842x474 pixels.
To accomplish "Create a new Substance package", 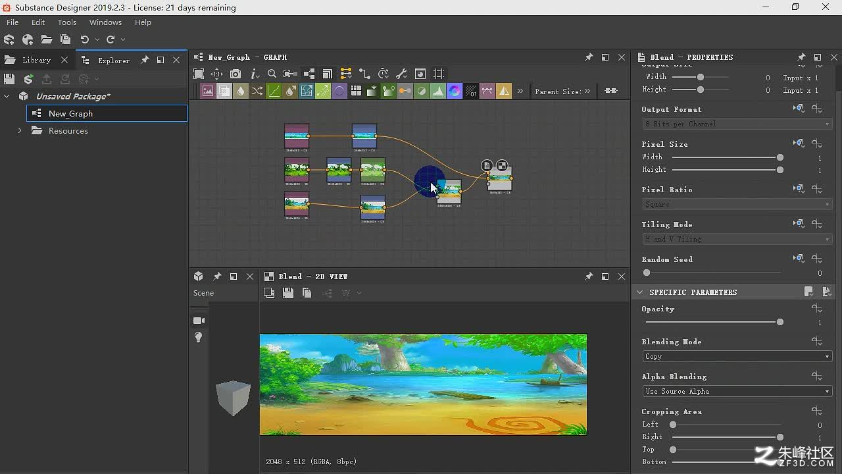I will click(9, 39).
